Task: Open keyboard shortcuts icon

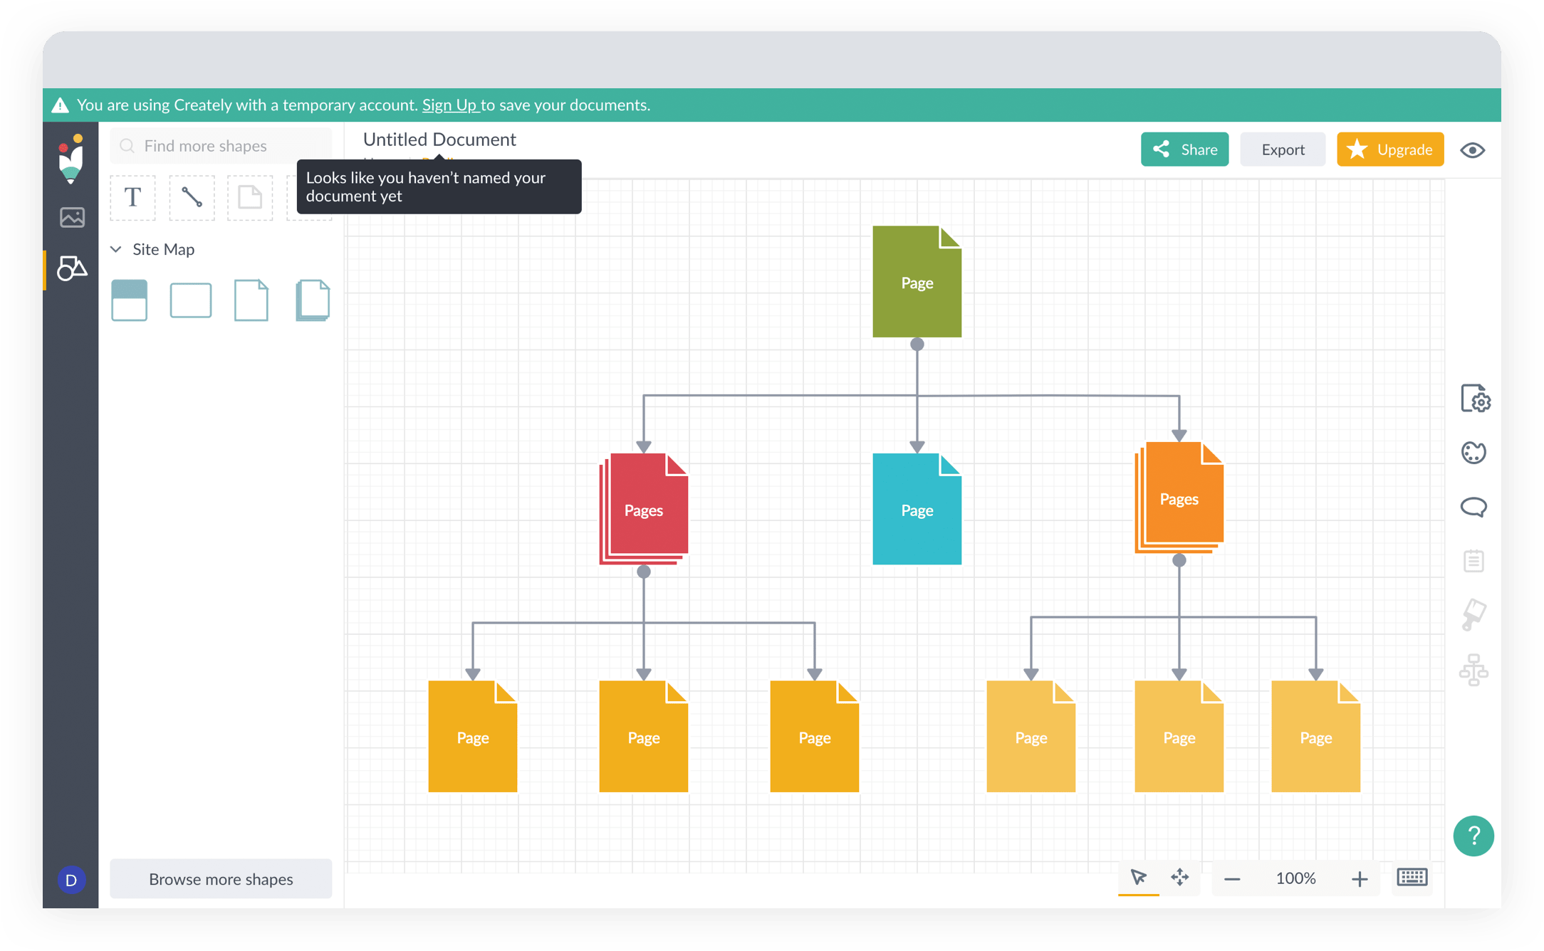Action: 1412,878
